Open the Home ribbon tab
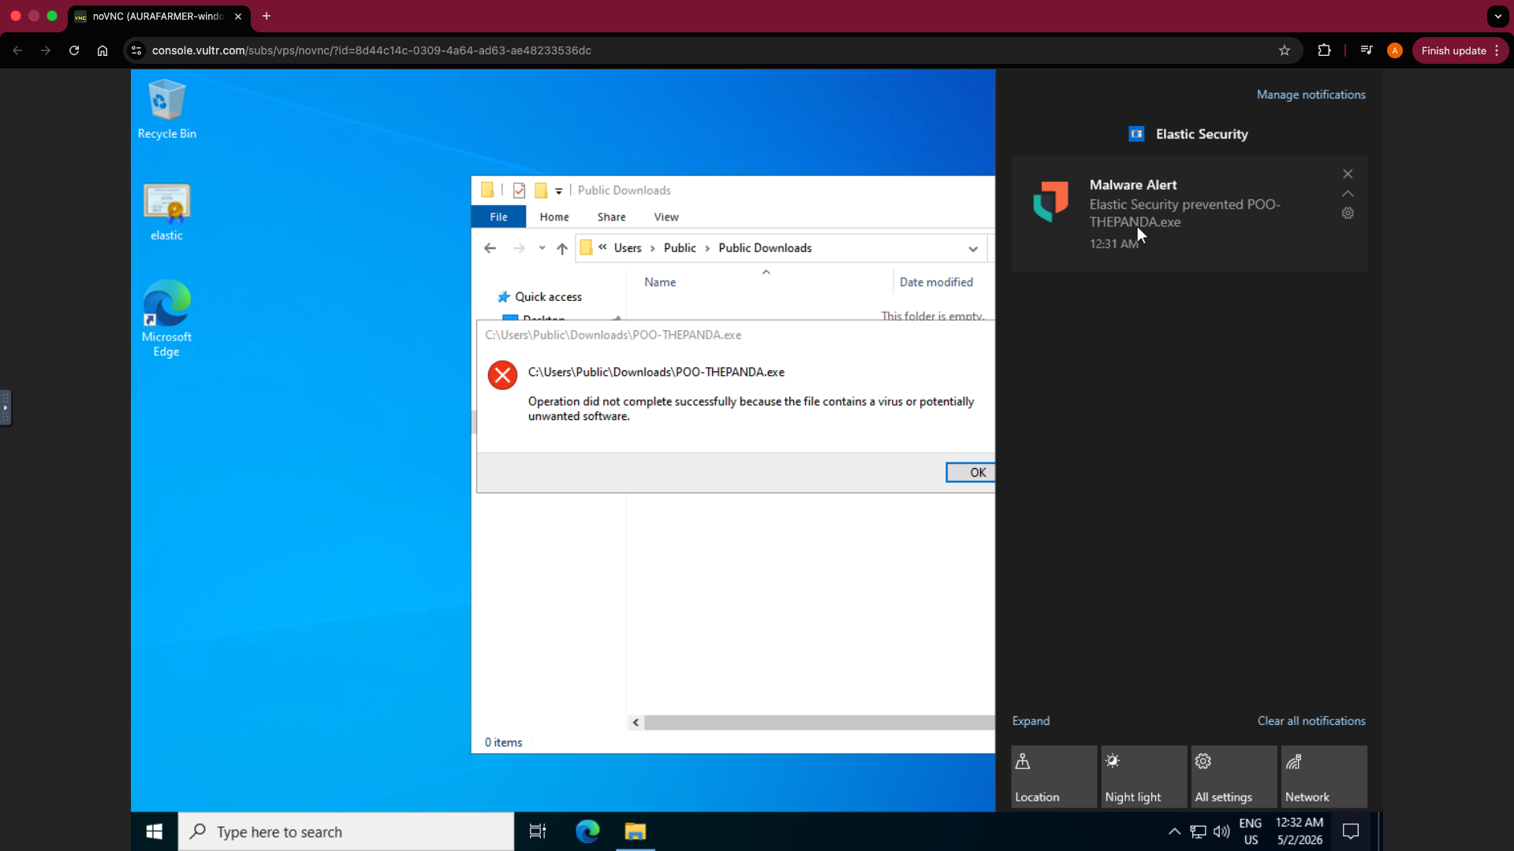This screenshot has height=851, width=1514. tap(554, 217)
